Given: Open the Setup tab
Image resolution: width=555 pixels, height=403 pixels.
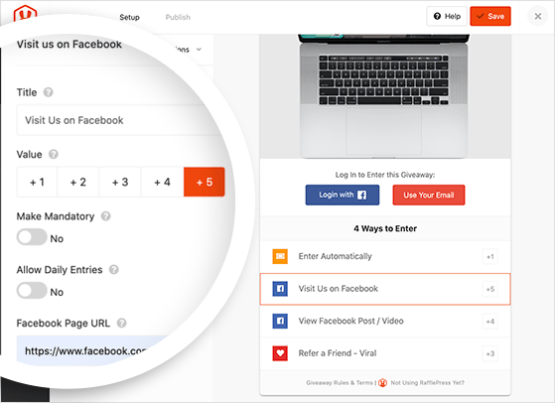Looking at the screenshot, I should [x=129, y=17].
